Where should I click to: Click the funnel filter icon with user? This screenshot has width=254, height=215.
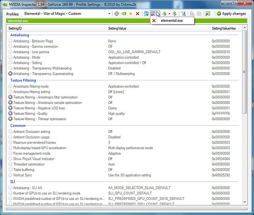(183, 14)
